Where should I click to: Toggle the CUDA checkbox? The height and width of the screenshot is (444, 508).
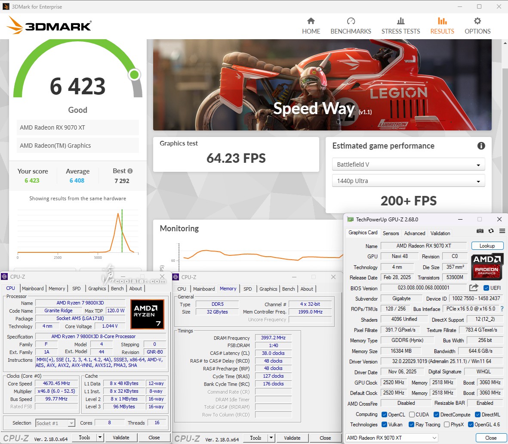tap(412, 414)
